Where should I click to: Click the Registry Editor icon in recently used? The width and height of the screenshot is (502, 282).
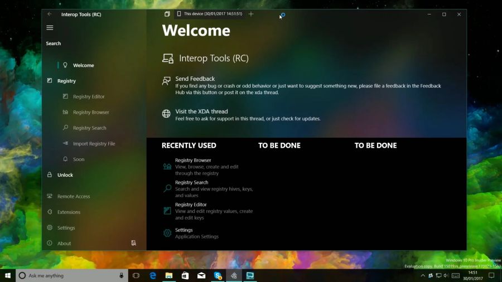167,210
